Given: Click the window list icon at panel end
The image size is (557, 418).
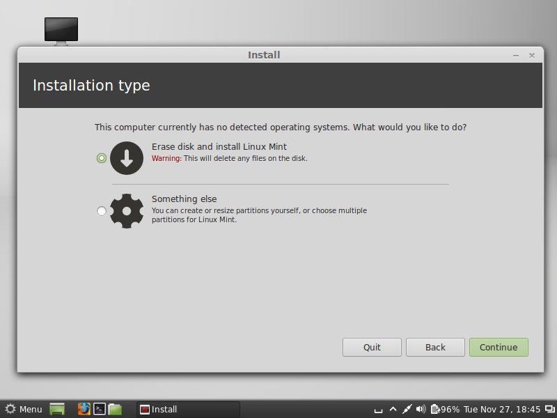Looking at the screenshot, I should 550,410.
